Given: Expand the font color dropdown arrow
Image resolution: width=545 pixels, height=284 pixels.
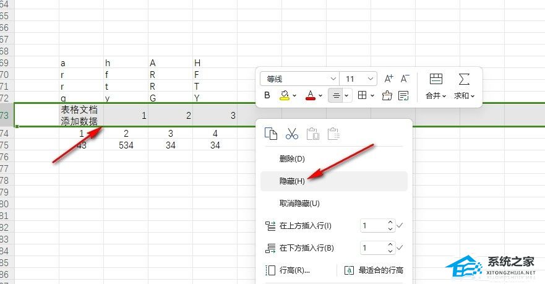Looking at the screenshot, I should 320,95.
